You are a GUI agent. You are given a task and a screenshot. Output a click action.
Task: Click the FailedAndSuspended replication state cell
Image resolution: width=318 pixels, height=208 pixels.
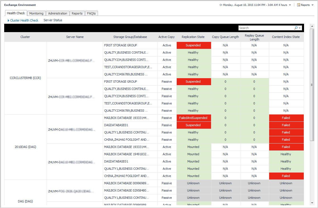tap(194, 118)
